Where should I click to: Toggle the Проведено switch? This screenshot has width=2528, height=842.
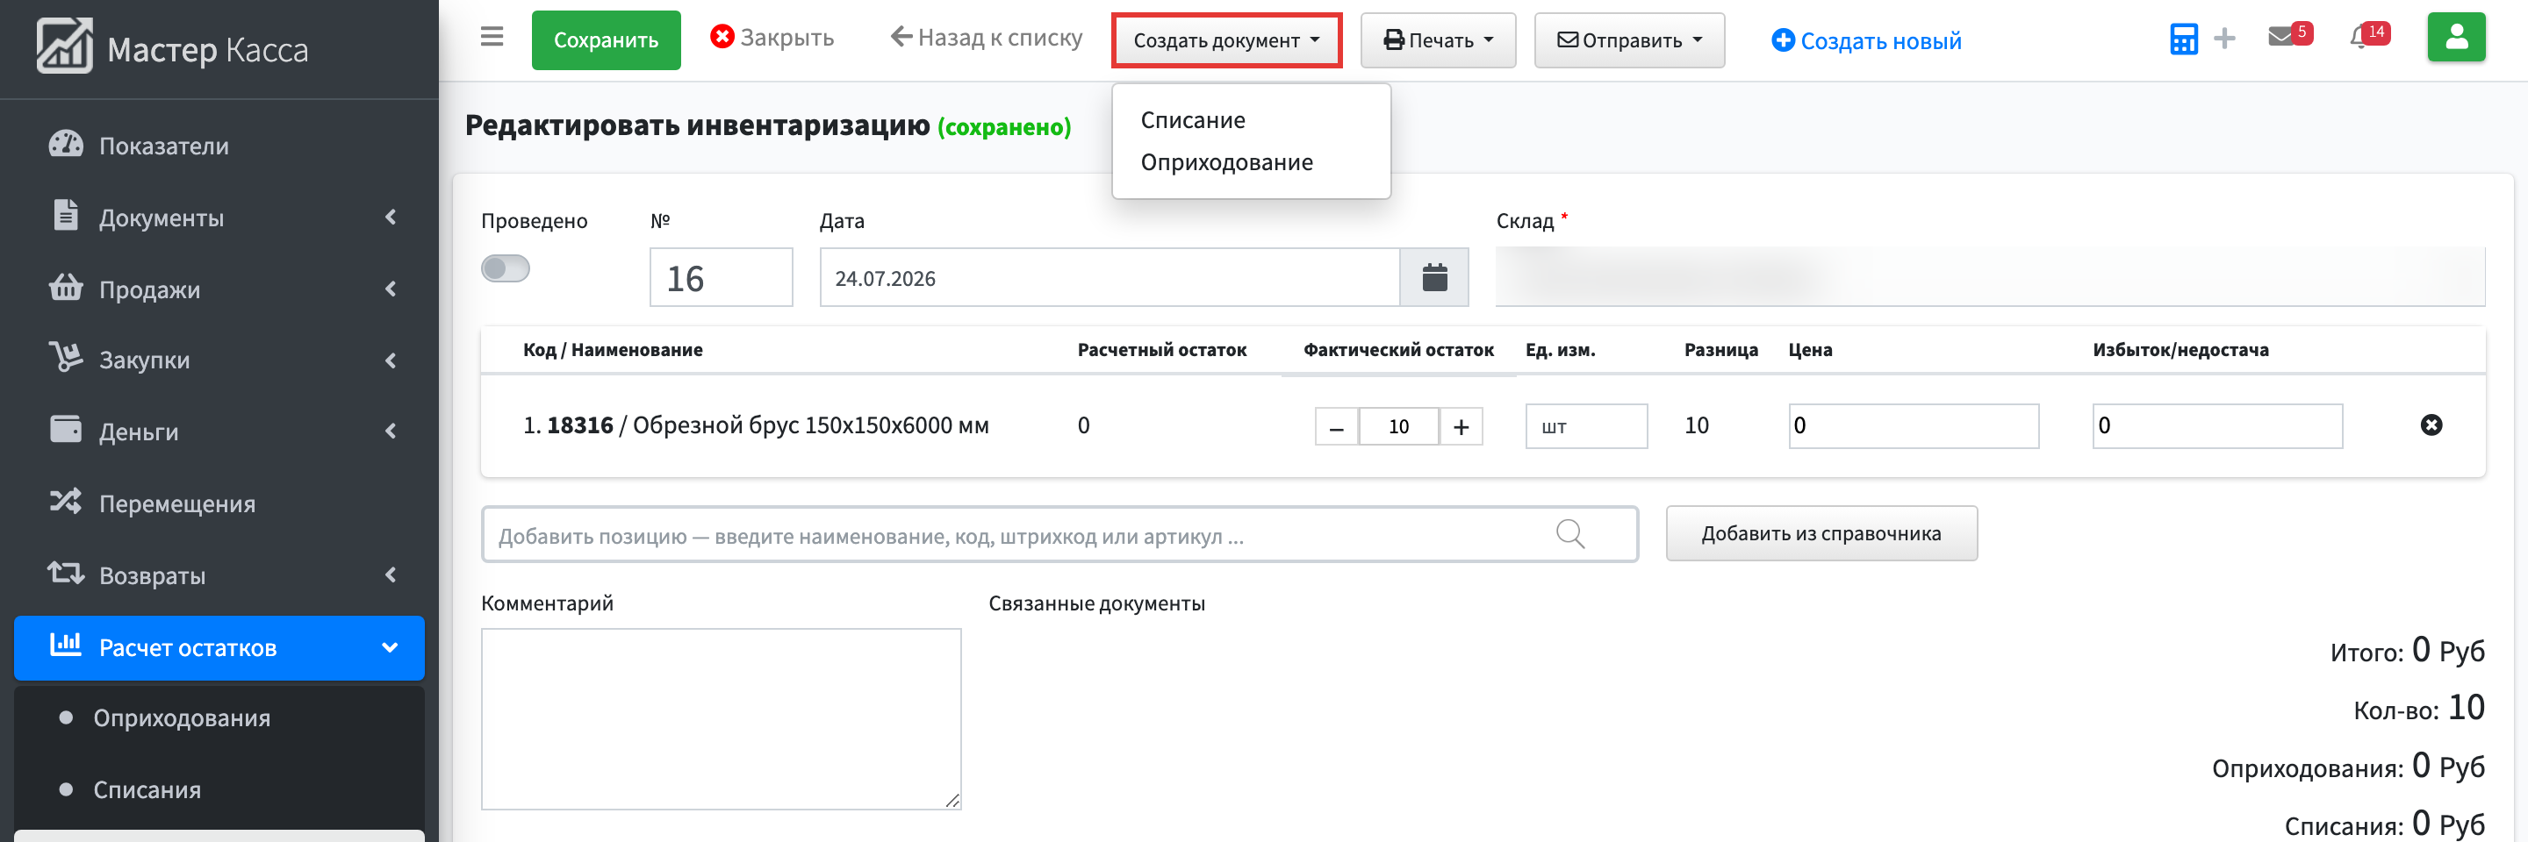click(506, 268)
